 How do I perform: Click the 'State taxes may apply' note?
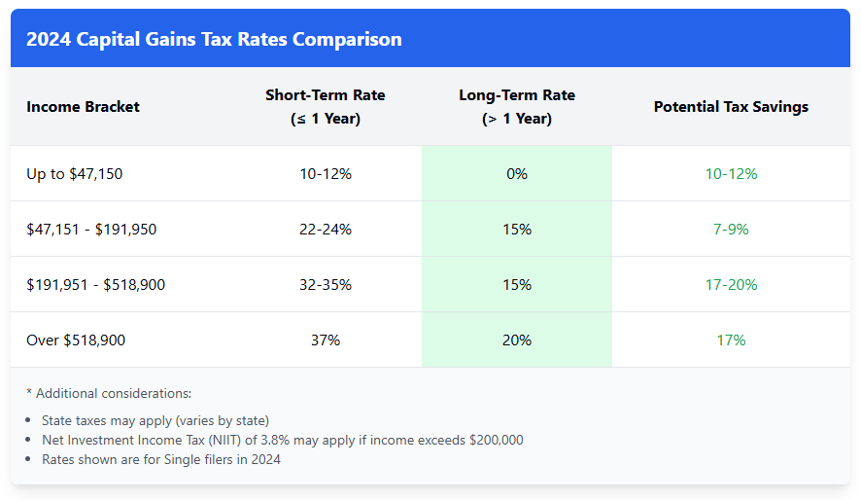pos(155,420)
